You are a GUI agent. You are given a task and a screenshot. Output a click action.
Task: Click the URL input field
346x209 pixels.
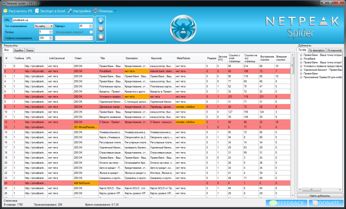tap(52, 20)
